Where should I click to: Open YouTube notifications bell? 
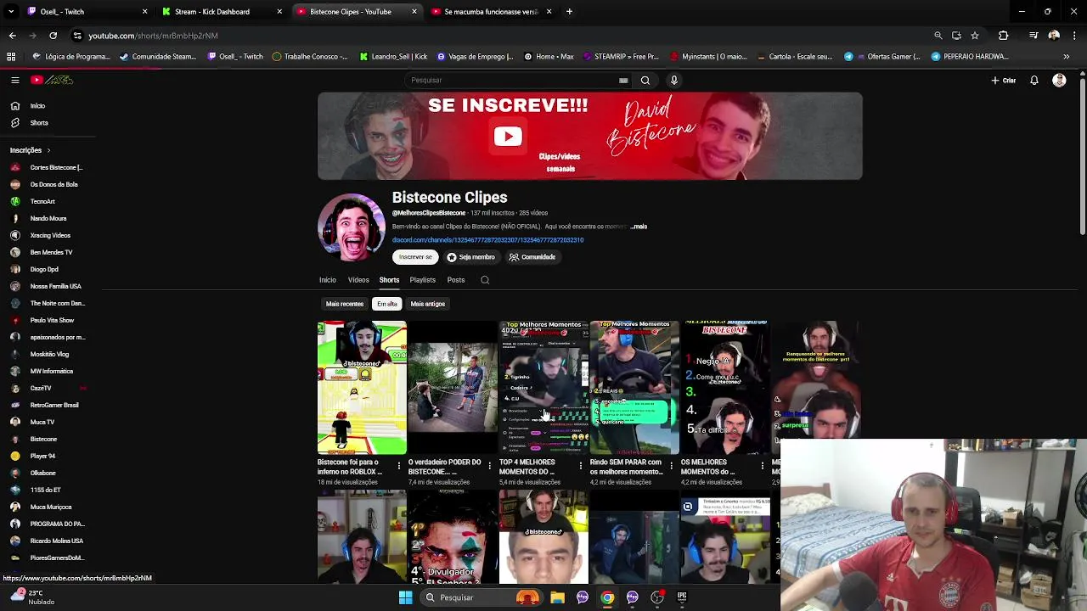pyautogui.click(x=1034, y=81)
